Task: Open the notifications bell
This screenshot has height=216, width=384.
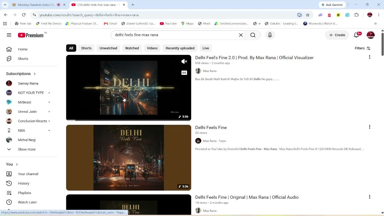Action: click(356, 35)
